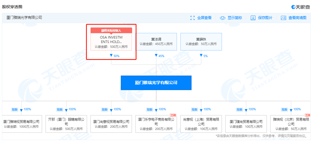Open subsidiary 厦门雅瑞视贸易有限公司
Screen dimensions: 313x144
(x=21, y=124)
